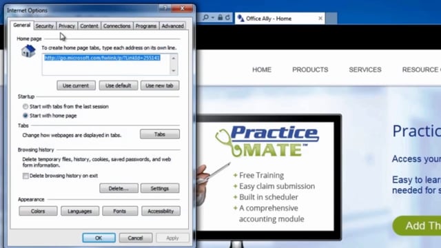Viewport: 441px width, 248px height.
Task: Click the Delete... browsing history button
Action: (119, 188)
